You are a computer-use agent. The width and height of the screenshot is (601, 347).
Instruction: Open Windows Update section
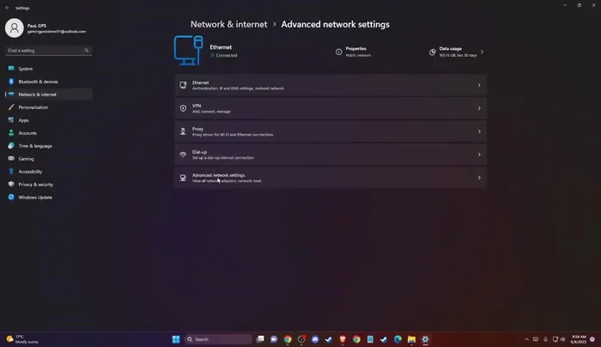(48, 197)
